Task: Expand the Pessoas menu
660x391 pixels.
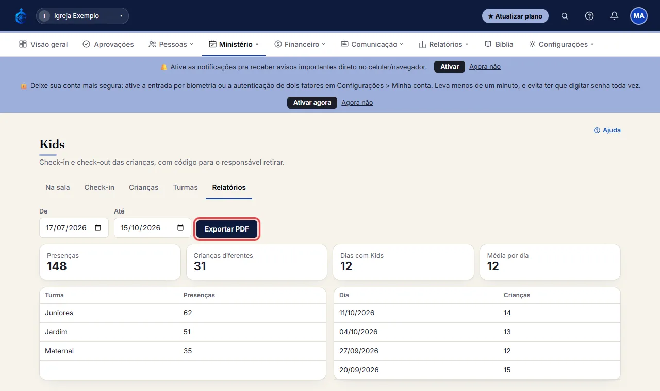Action: pyautogui.click(x=170, y=44)
